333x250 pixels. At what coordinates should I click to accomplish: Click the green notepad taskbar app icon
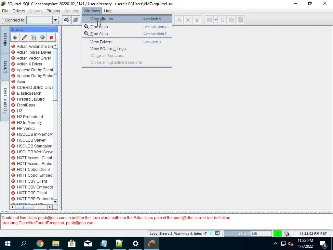coord(119,243)
